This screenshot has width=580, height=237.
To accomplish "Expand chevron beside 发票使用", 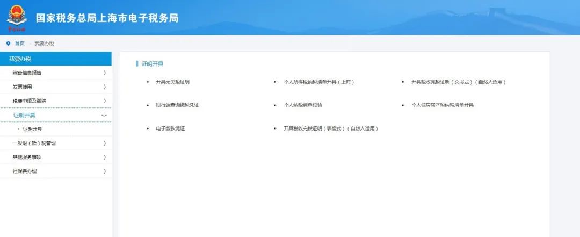I will [105, 87].
